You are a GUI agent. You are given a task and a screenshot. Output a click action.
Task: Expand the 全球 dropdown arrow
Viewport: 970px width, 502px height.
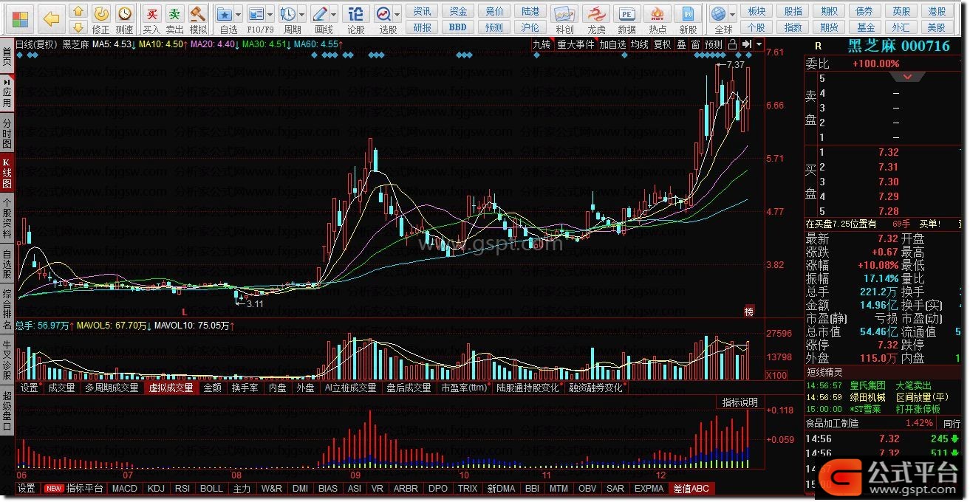(733, 14)
